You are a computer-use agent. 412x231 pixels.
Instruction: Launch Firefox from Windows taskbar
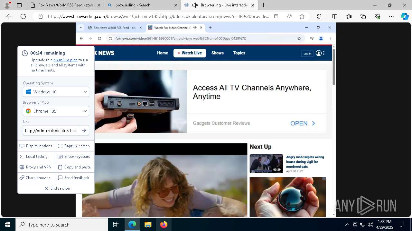[x=164, y=225]
